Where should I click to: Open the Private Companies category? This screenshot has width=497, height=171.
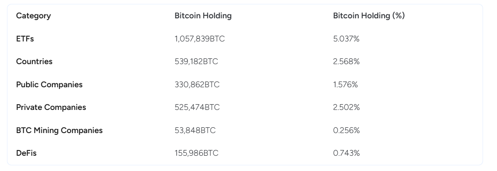point(51,107)
